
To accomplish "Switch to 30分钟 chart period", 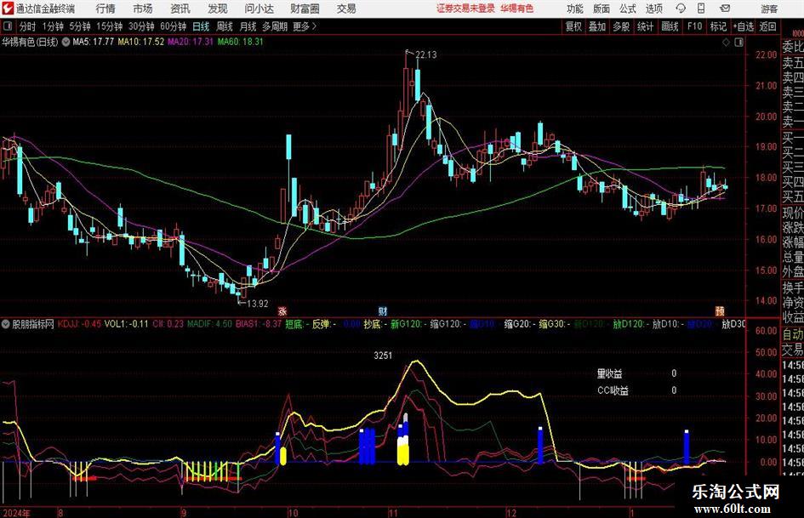I will (141, 26).
